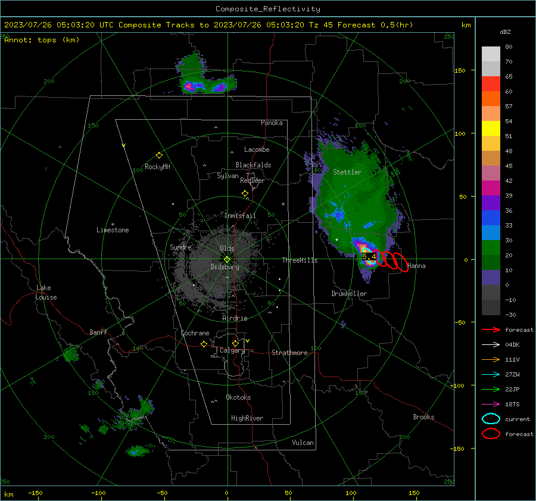The width and height of the screenshot is (536, 501).
Task: Click the magenta swatch in dBZ scale
Action: point(491,188)
